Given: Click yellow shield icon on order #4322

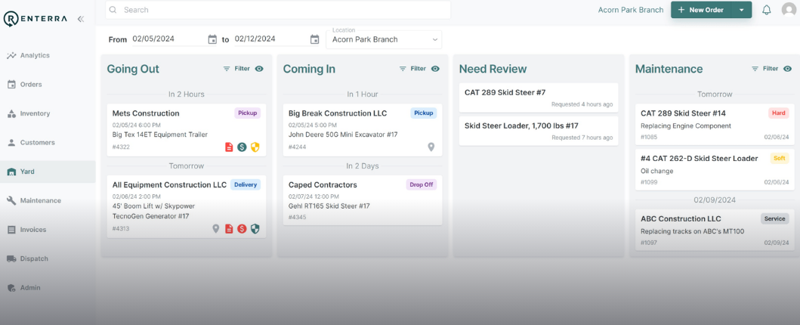Looking at the screenshot, I should [x=255, y=147].
